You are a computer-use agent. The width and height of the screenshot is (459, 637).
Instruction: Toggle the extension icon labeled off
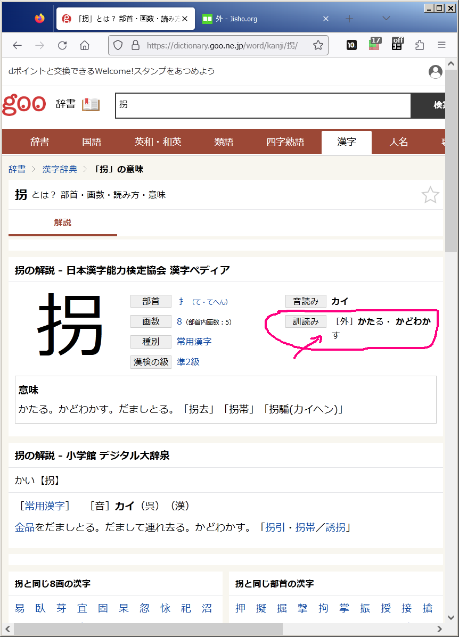tap(397, 44)
